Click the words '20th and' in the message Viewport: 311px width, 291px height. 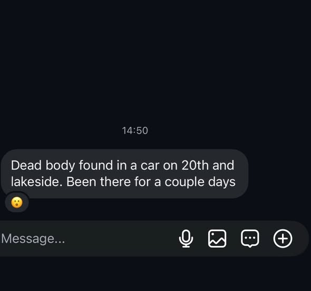[208, 165]
